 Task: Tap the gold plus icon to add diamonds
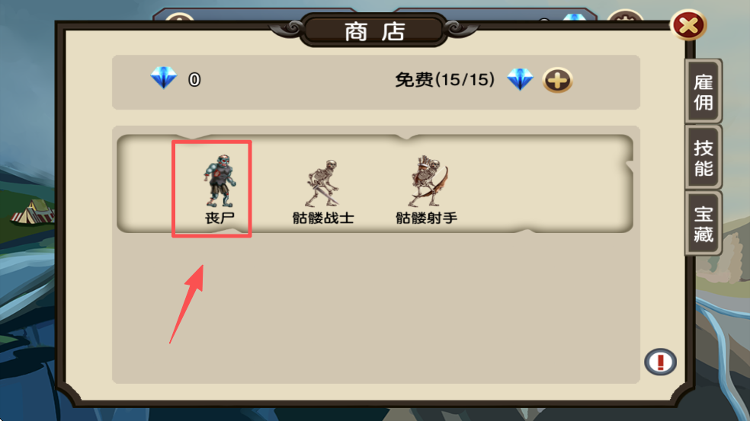557,80
